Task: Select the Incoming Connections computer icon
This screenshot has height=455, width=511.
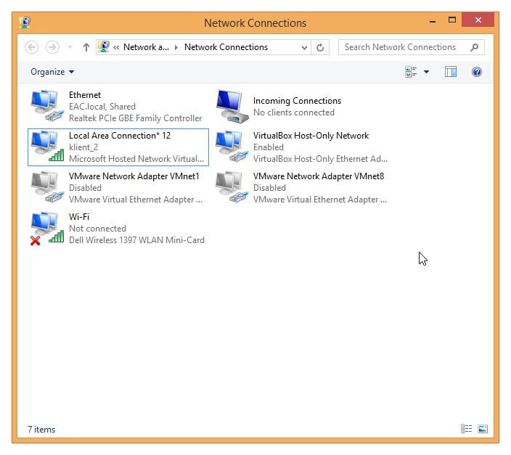Action: [232, 106]
